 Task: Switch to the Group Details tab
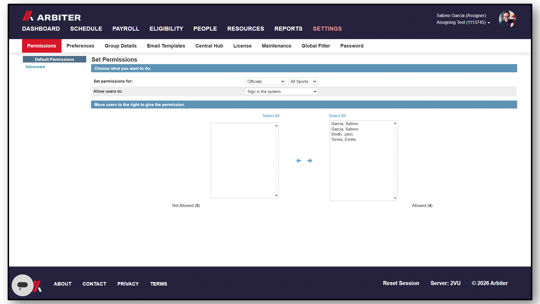[121, 46]
